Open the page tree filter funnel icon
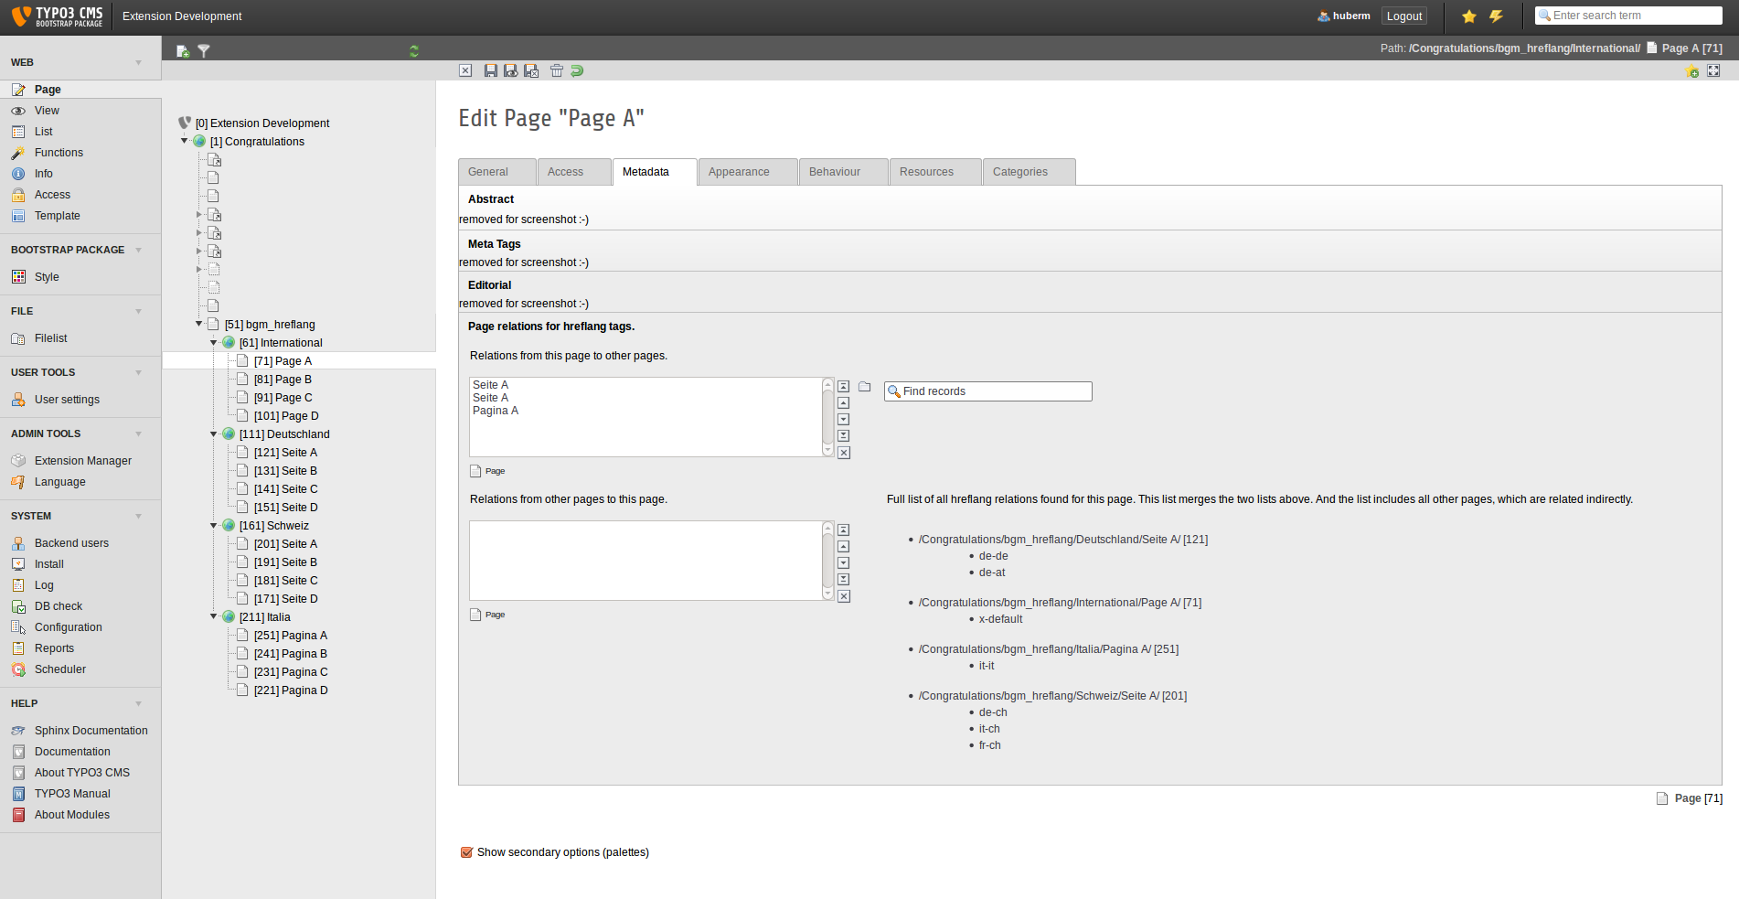This screenshot has width=1739, height=899. click(x=204, y=51)
